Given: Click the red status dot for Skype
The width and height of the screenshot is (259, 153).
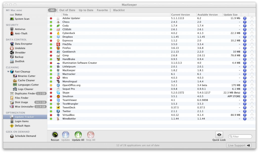Looking at the screenshot, I should [x=51, y=93].
